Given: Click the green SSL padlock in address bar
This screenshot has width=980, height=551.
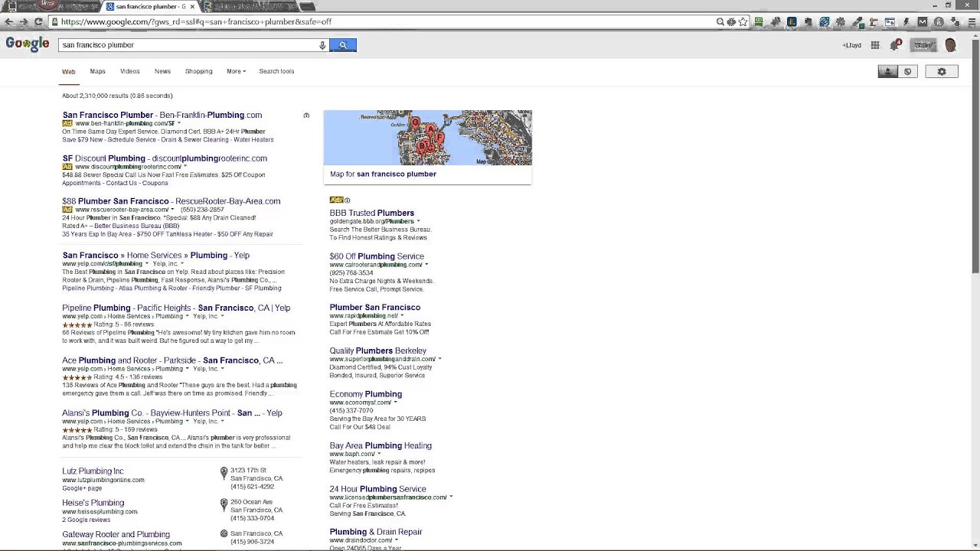Looking at the screenshot, I should click(x=55, y=21).
